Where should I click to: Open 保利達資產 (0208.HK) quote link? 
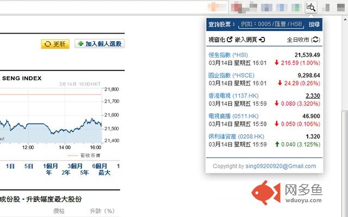(x=236, y=136)
